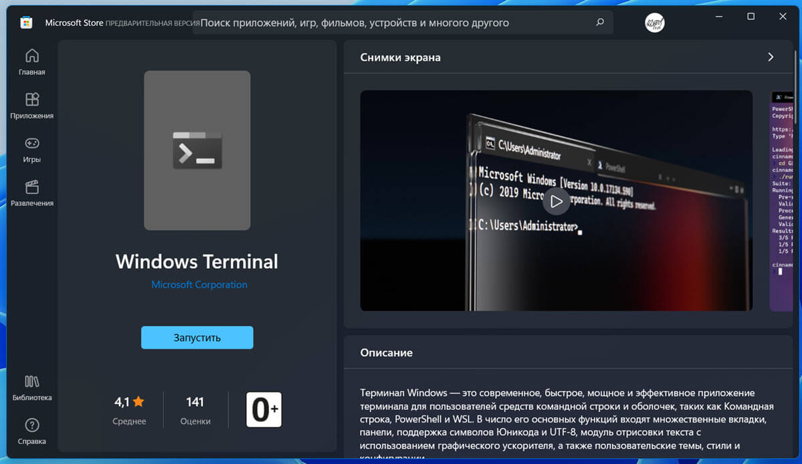Open the 141 ratings count

click(x=195, y=410)
